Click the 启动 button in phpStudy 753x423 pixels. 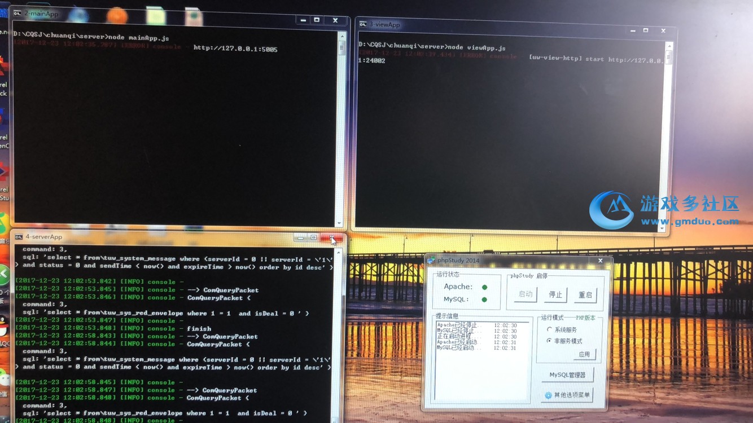pos(526,294)
